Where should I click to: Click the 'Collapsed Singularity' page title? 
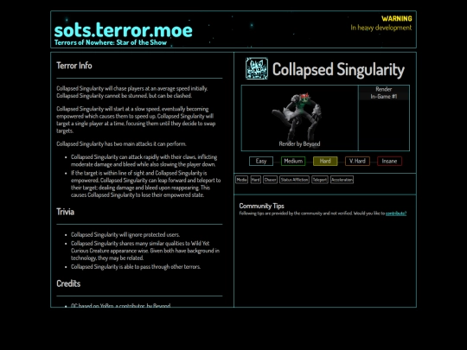pyautogui.click(x=338, y=70)
